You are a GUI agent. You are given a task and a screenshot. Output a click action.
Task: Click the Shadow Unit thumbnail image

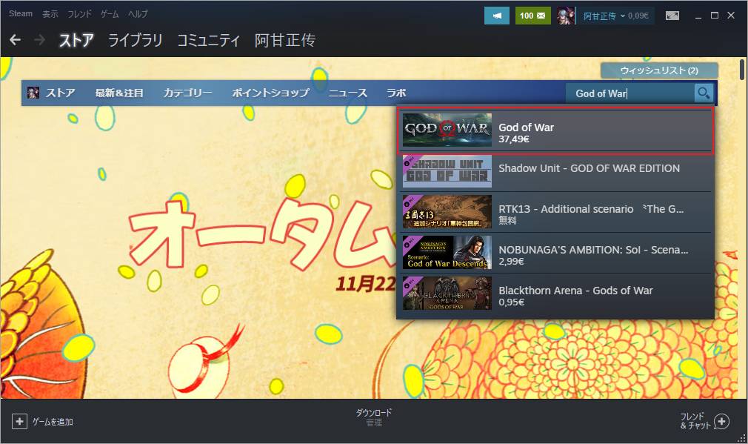(x=447, y=171)
